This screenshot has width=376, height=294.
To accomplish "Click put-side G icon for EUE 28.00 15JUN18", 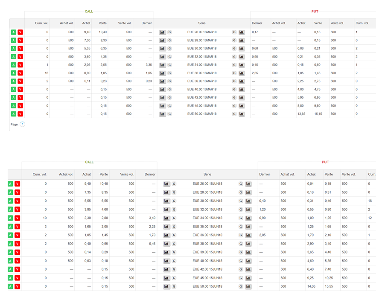I will coord(241,192).
